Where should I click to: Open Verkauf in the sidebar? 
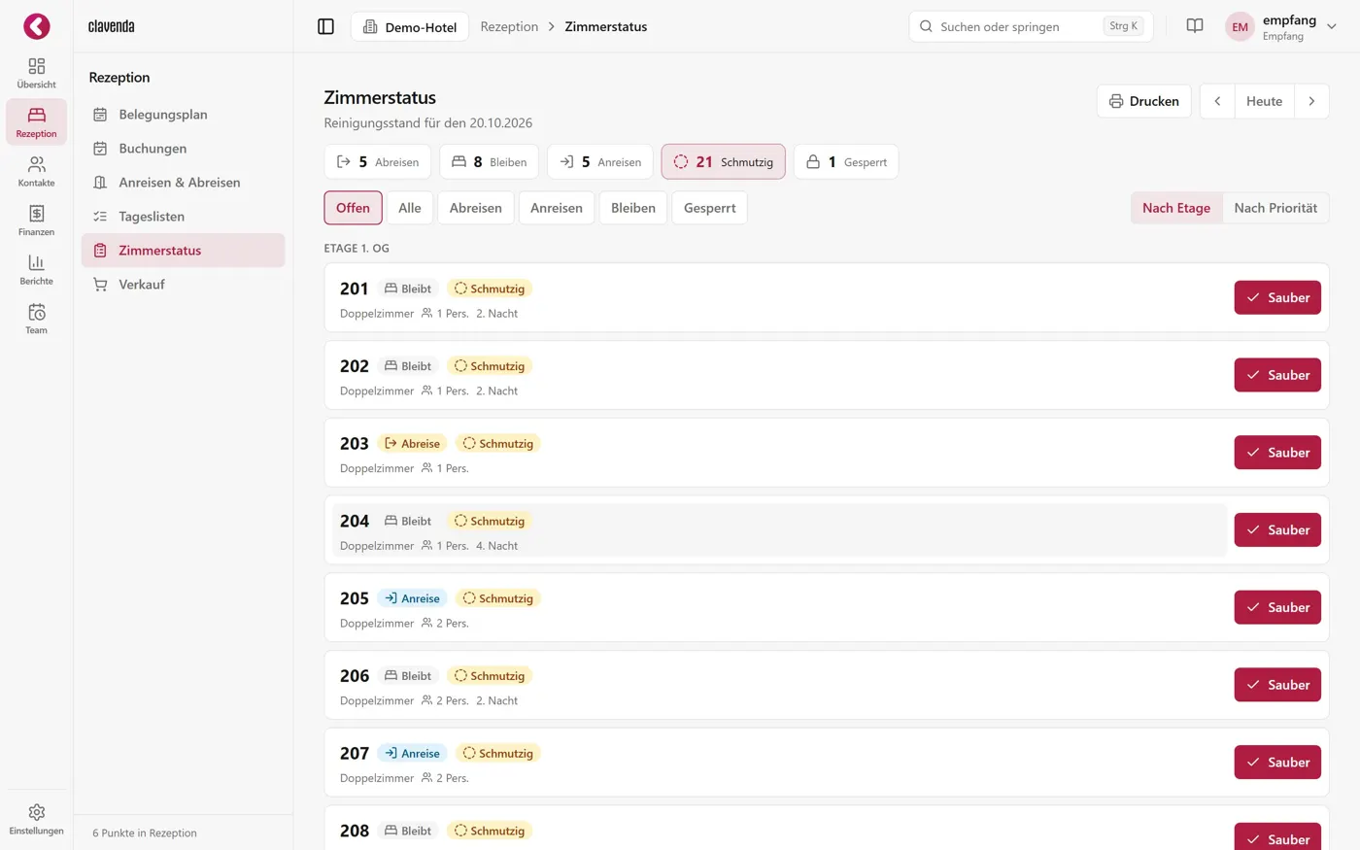(183, 285)
